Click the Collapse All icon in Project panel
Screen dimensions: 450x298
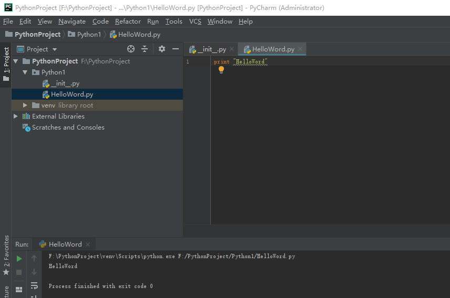tap(145, 49)
